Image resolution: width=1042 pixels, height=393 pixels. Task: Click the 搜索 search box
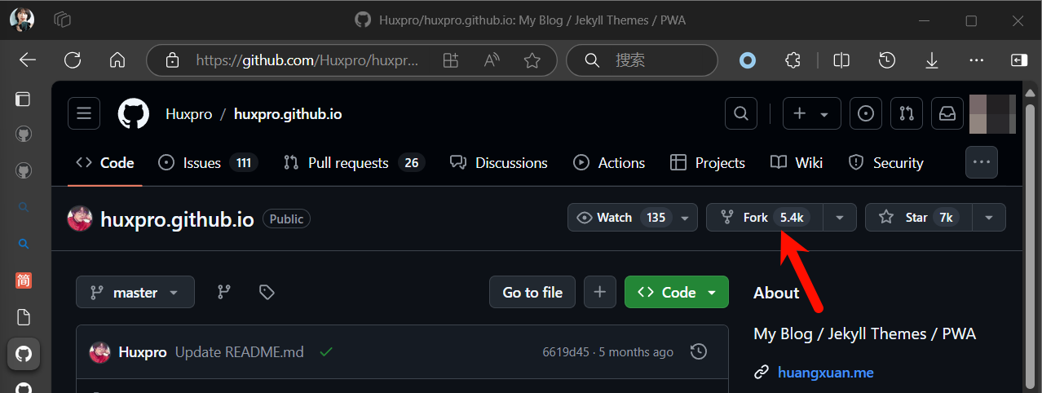pos(642,60)
